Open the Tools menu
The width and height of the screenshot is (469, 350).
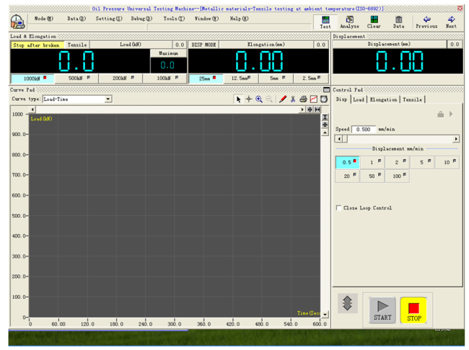tap(173, 19)
